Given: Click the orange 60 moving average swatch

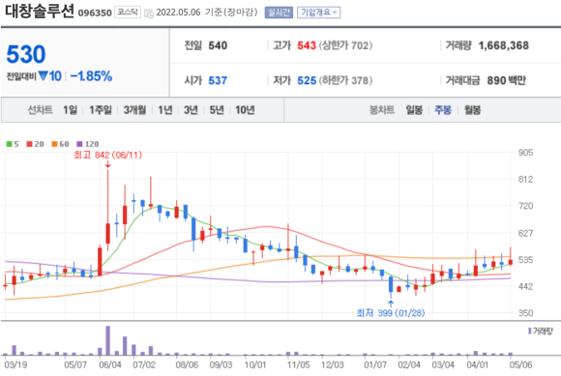Looking at the screenshot, I should click(x=54, y=144).
